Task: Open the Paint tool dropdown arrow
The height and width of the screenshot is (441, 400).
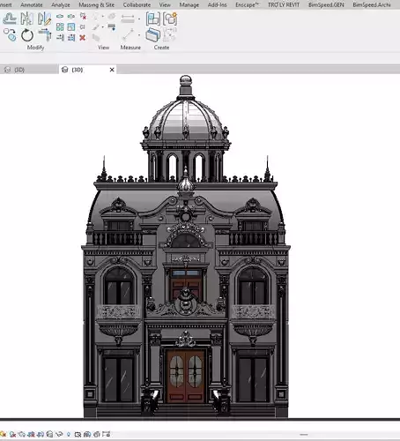Action: 103,26
